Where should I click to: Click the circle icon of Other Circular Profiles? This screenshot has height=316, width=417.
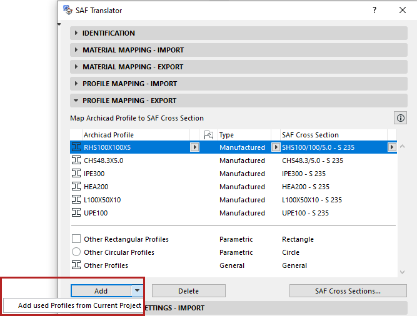[x=76, y=252]
